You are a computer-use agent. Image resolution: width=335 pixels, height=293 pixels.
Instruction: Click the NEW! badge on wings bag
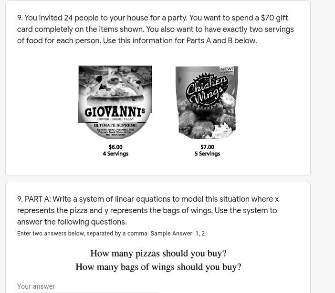227,70
